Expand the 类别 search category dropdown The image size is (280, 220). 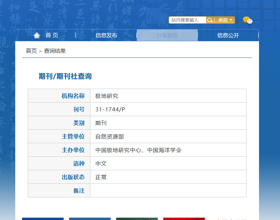click(x=225, y=20)
